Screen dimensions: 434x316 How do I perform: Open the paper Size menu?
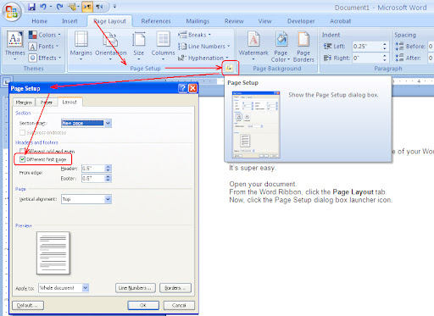click(138, 45)
